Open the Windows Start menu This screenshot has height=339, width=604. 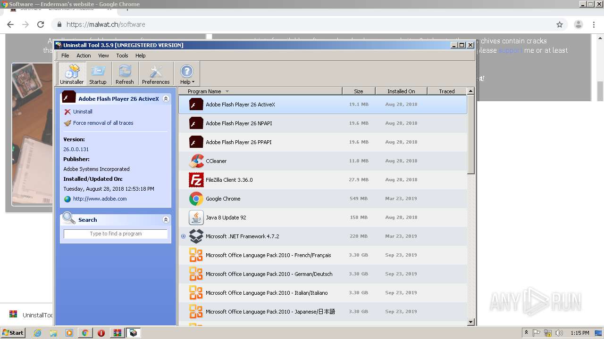tap(13, 333)
